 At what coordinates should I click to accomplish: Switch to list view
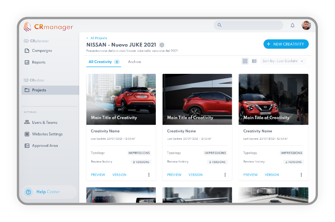(254, 61)
